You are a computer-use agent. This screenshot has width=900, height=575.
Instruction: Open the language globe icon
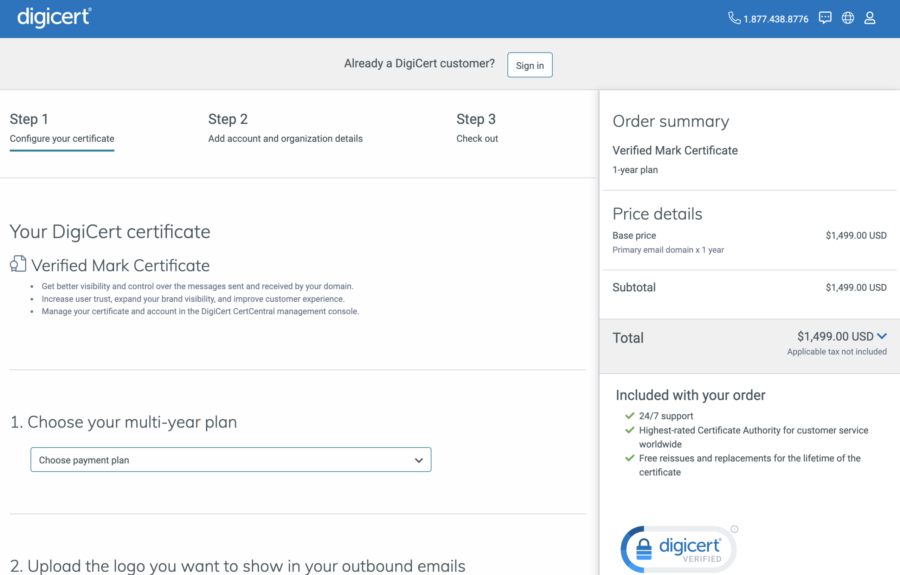[x=848, y=18]
